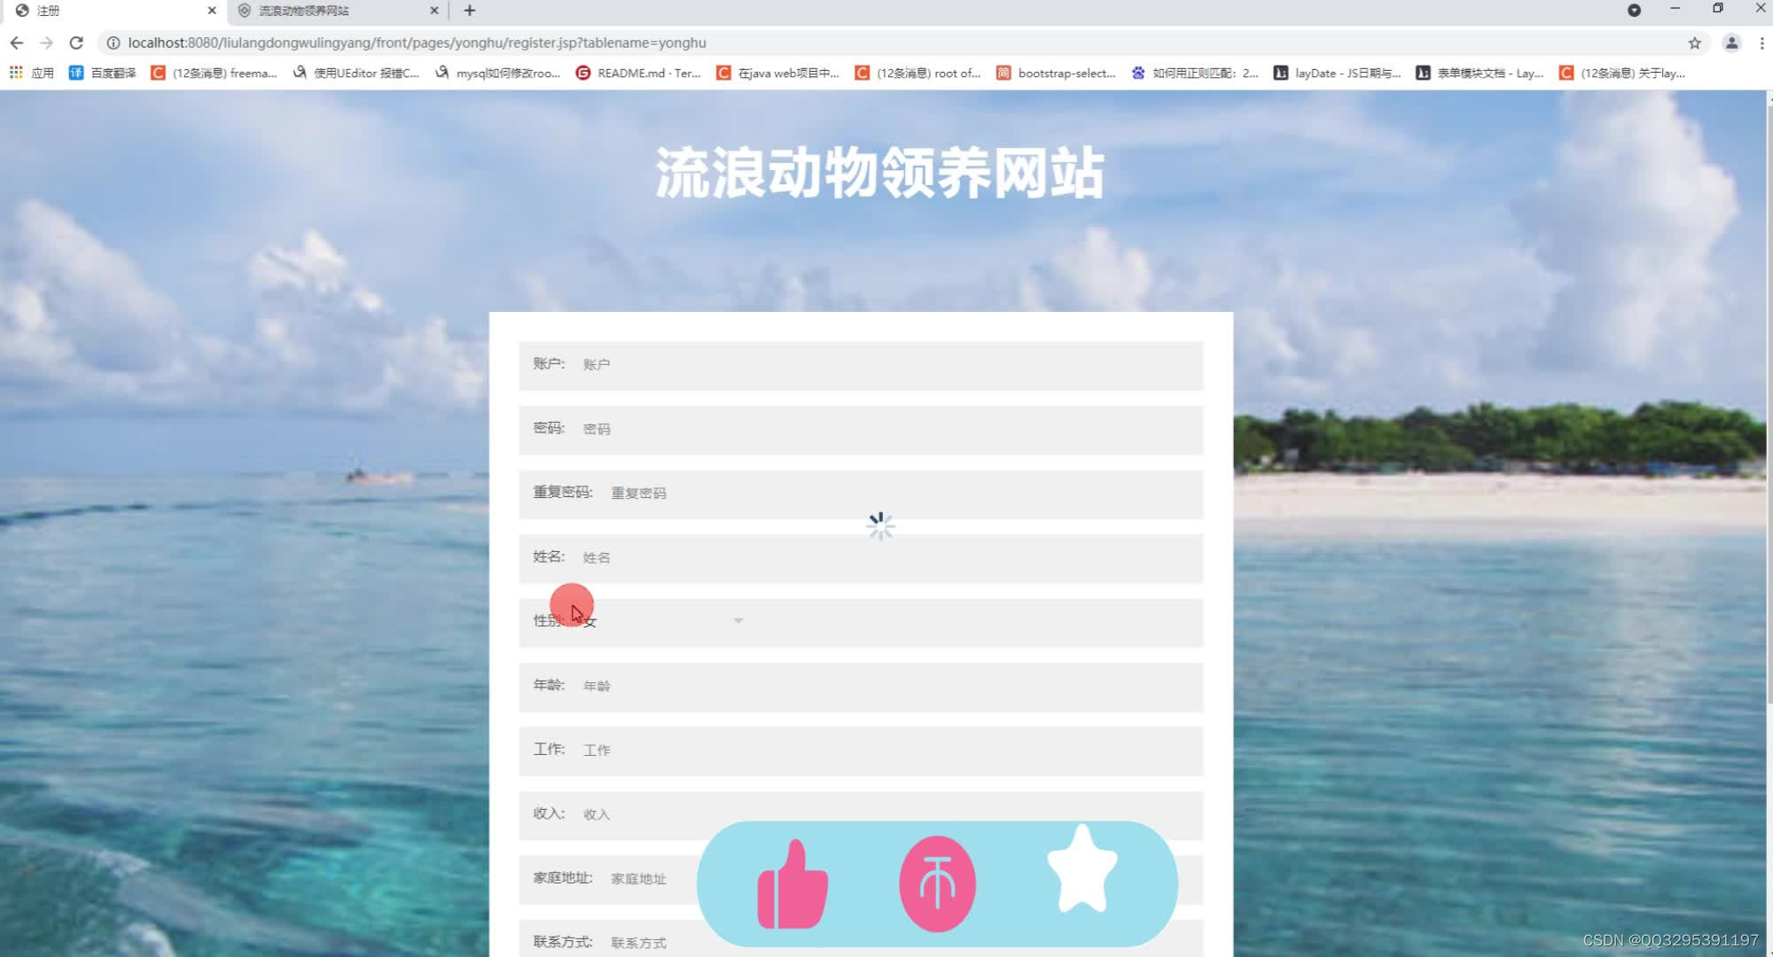Open the 在java web项目中 bookmark
Screen dimensions: 1773x957
[x=777, y=73]
